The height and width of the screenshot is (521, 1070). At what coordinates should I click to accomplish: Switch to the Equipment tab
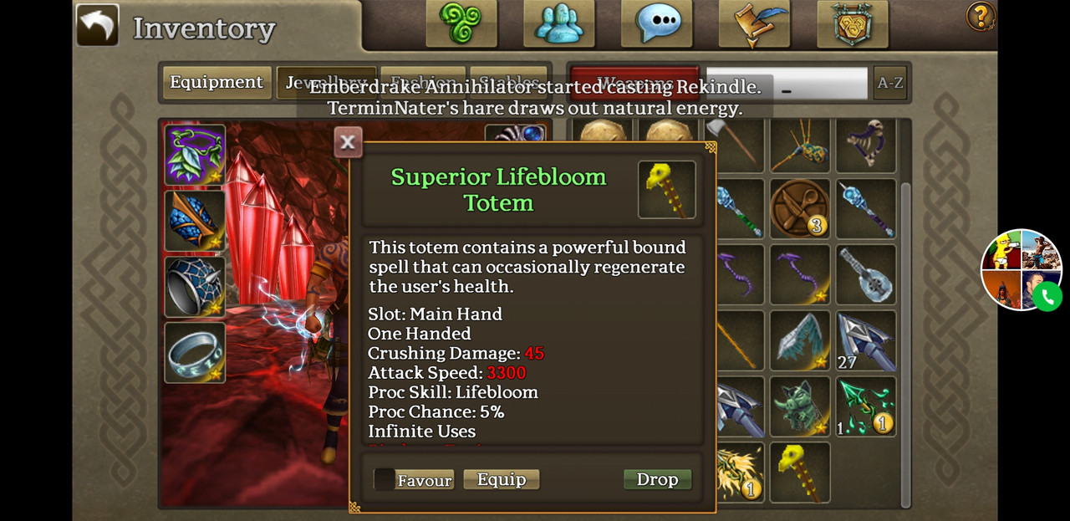click(217, 83)
